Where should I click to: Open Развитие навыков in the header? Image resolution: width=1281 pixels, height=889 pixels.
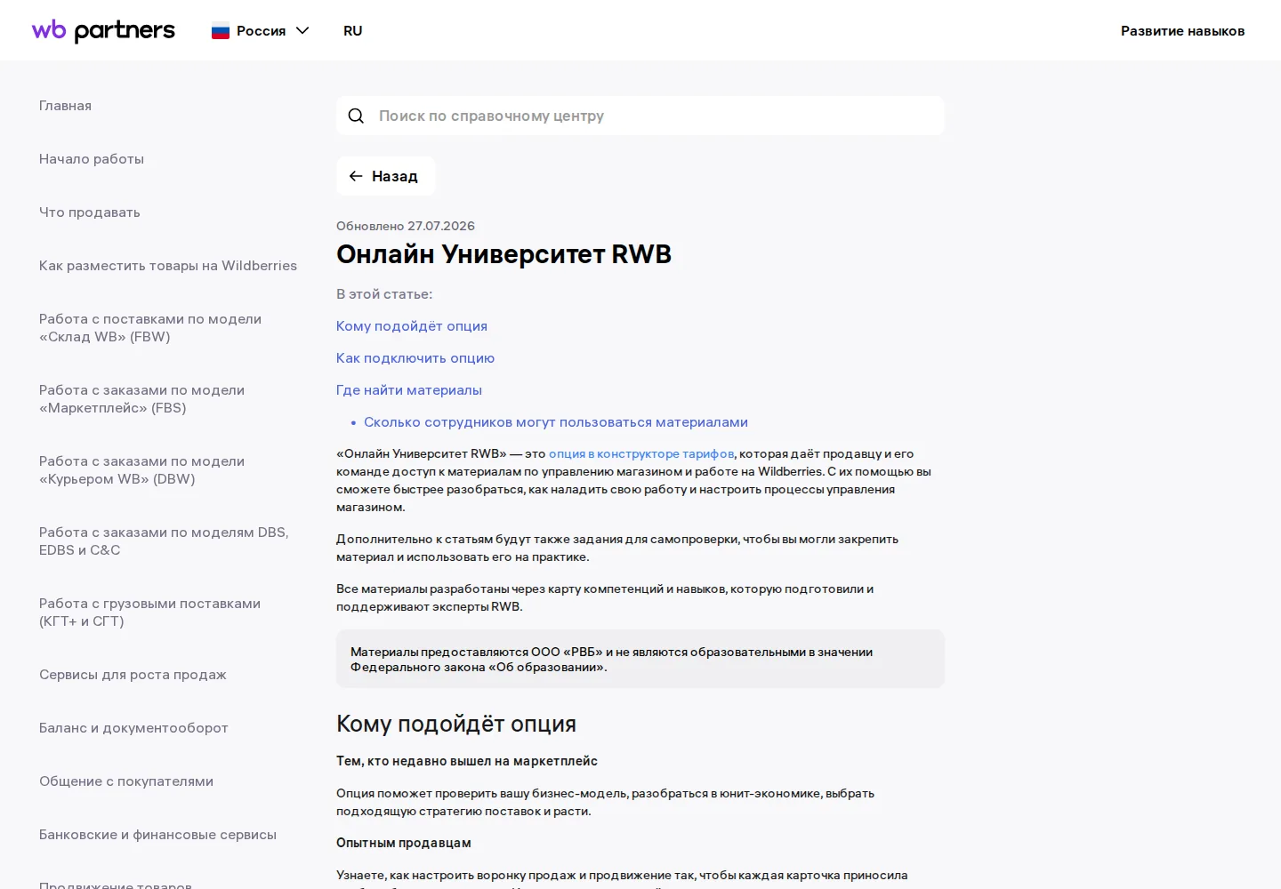pyautogui.click(x=1182, y=30)
